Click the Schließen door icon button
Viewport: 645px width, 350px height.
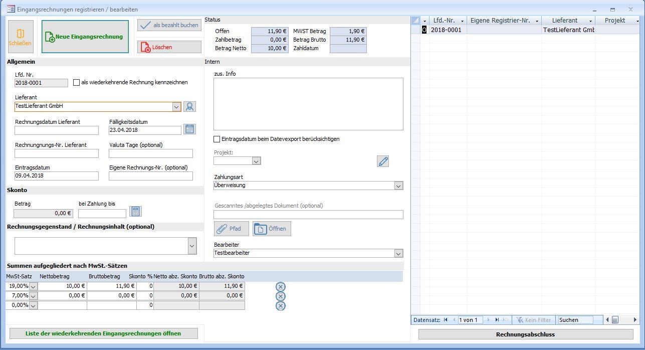(x=21, y=37)
